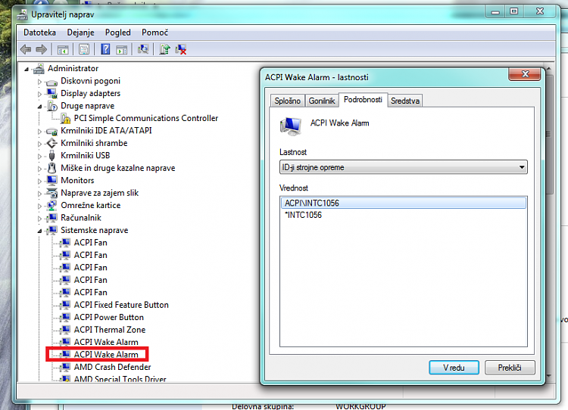Select AMD Crash Defender label in tree

tap(112, 367)
